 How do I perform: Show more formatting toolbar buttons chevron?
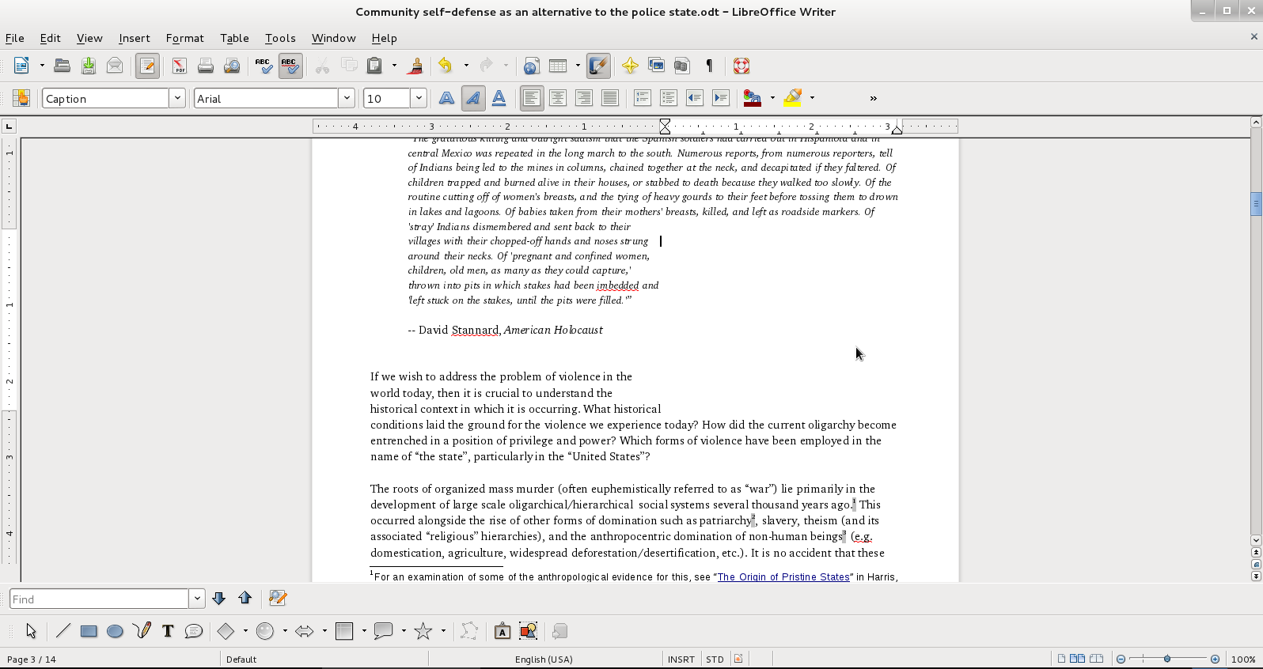pos(874,98)
